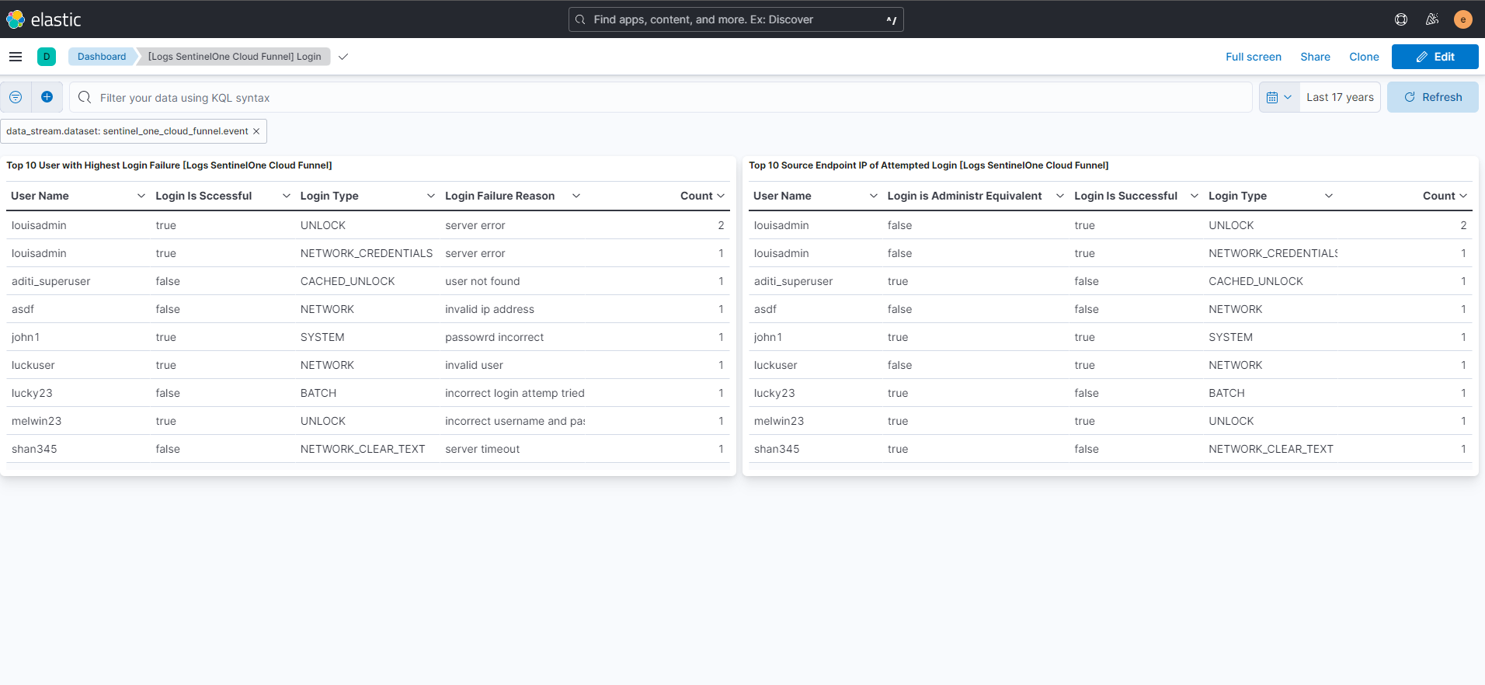Open the Share menu
The image size is (1485, 685).
point(1315,57)
